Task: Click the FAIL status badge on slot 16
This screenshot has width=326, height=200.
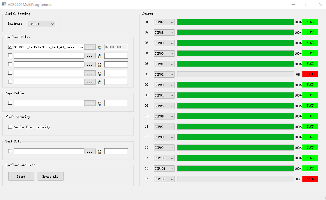Action: [x=310, y=179]
